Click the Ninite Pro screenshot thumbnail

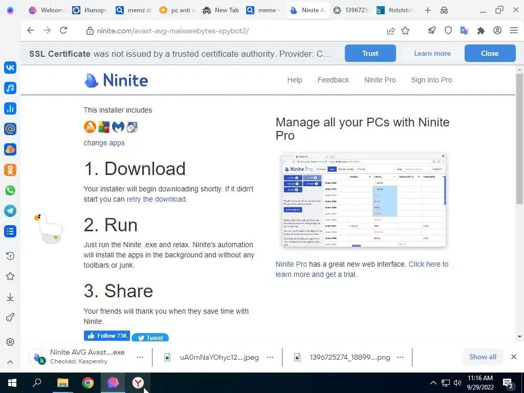(x=364, y=200)
